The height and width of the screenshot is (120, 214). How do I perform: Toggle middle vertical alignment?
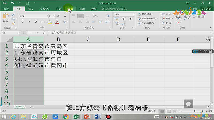click(x=81, y=16)
